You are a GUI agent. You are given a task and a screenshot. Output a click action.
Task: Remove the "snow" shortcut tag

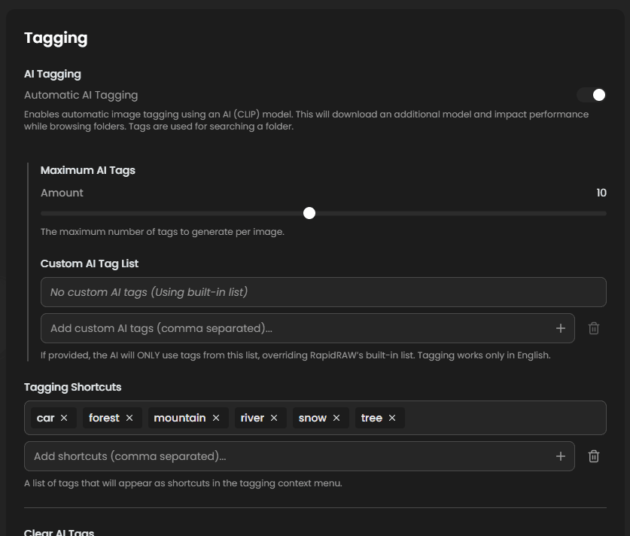point(336,418)
